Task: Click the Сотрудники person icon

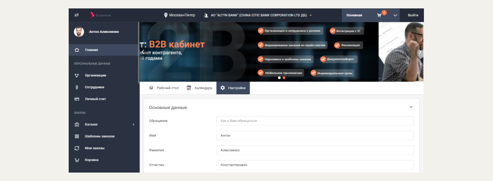Action: point(77,87)
